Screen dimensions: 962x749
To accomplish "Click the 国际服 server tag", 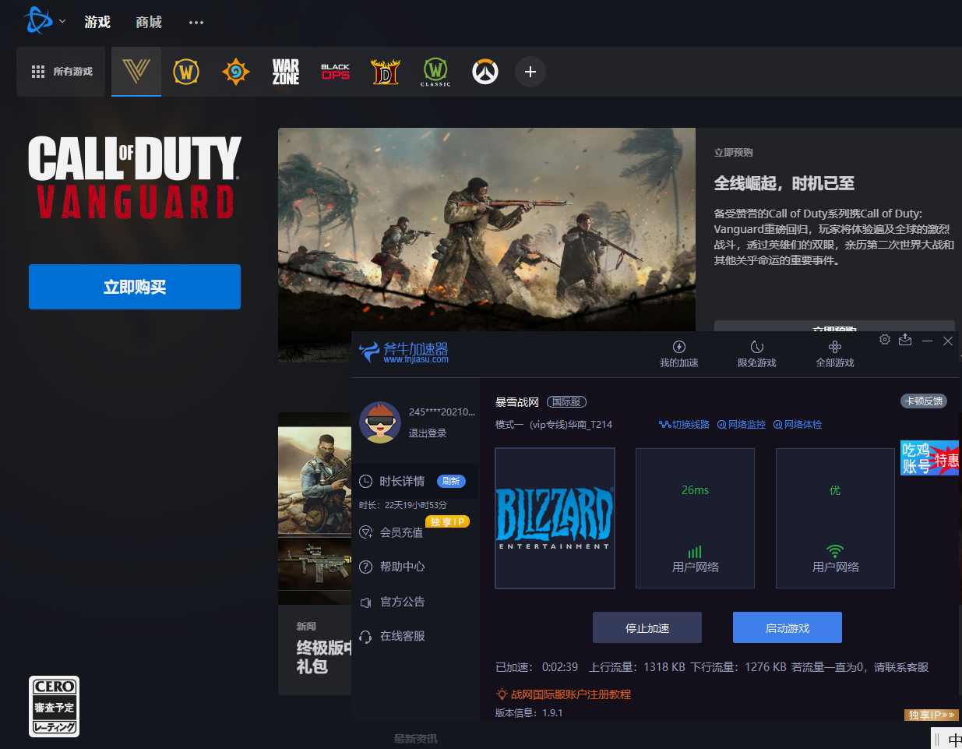I will tap(566, 402).
